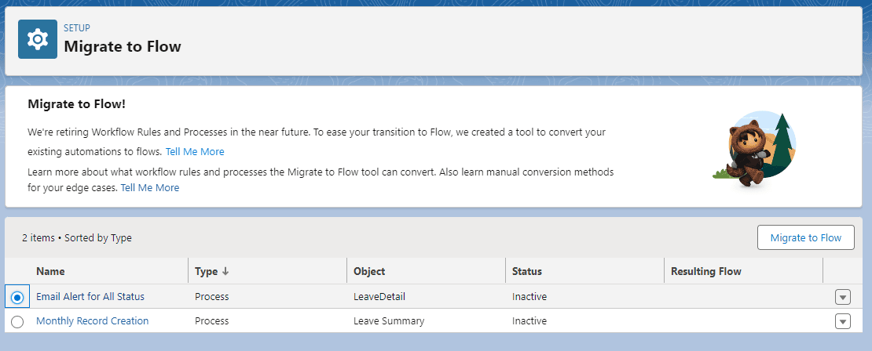Click the Type column header

coord(207,271)
